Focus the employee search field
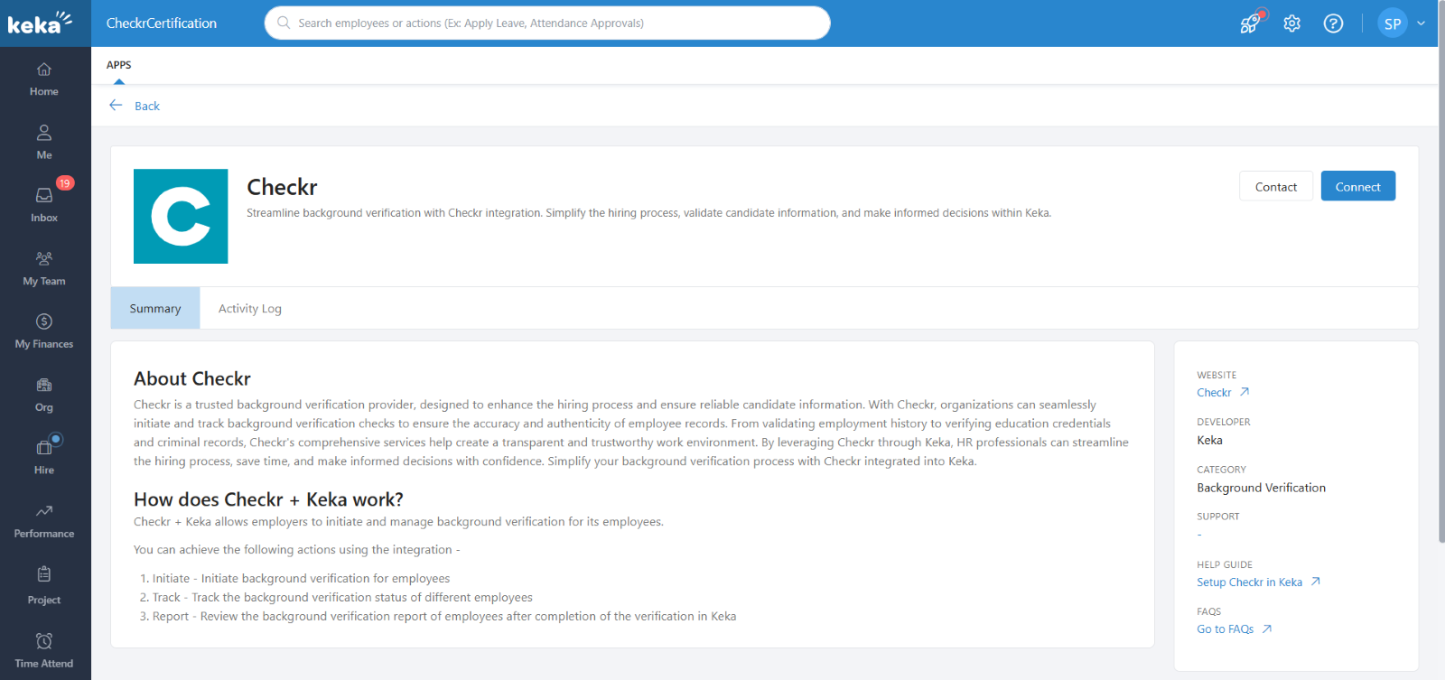Viewport: 1445px width, 680px height. (547, 23)
